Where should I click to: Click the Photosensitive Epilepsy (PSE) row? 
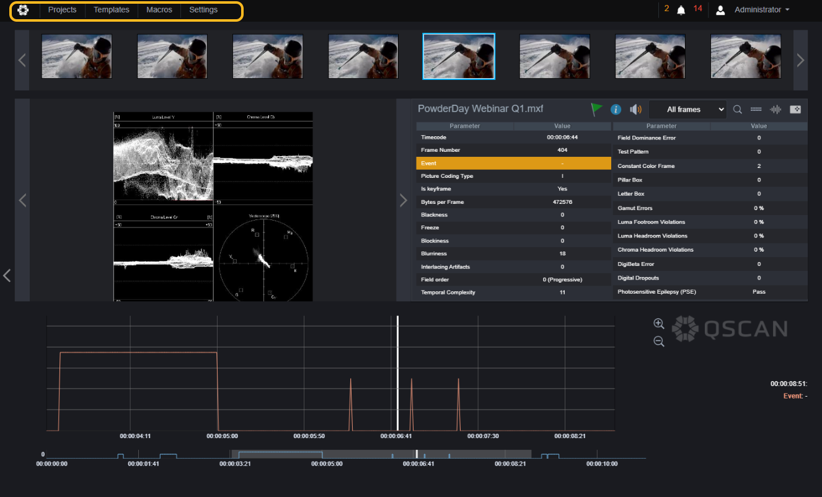[x=710, y=292]
